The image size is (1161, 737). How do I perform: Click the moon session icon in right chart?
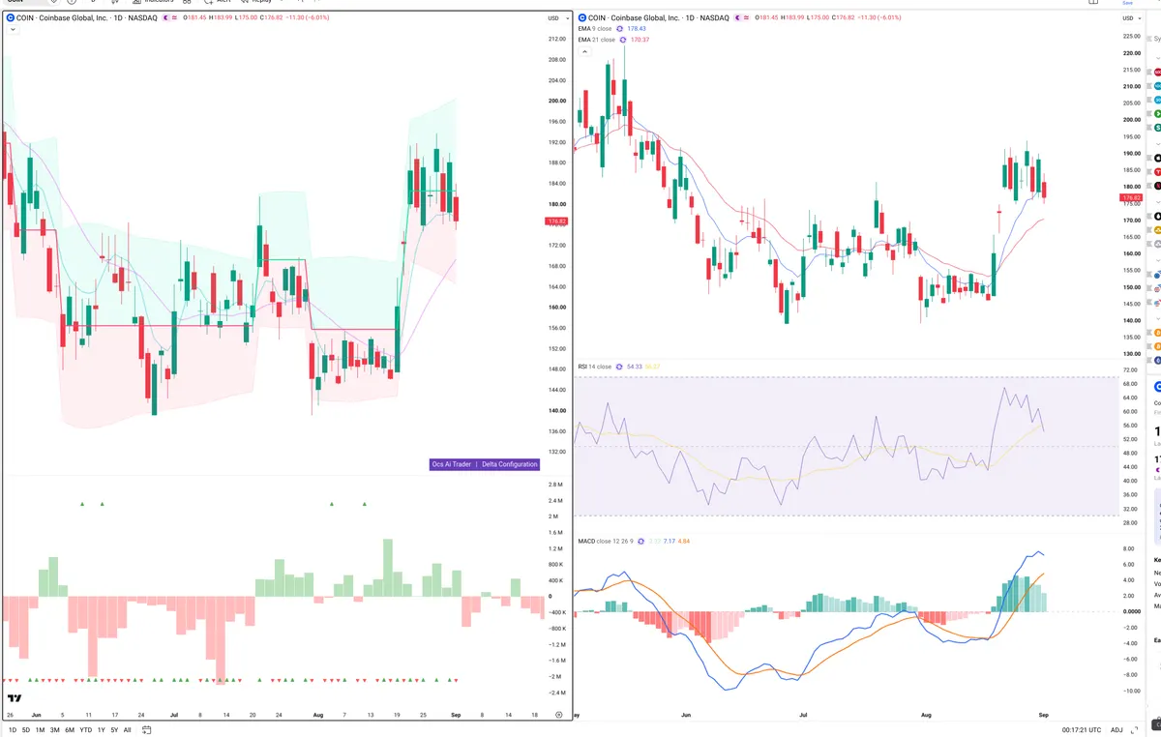(x=735, y=18)
